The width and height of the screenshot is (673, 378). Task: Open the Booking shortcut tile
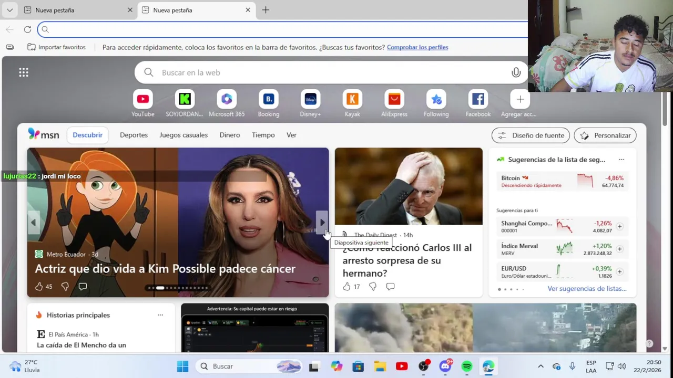click(269, 103)
